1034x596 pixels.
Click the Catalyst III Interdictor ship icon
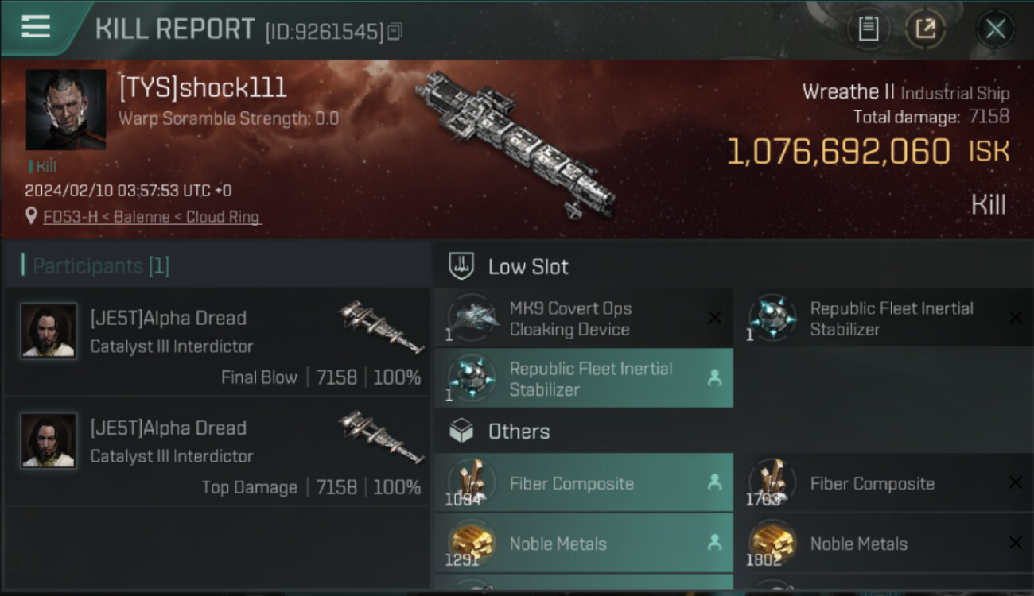click(381, 326)
